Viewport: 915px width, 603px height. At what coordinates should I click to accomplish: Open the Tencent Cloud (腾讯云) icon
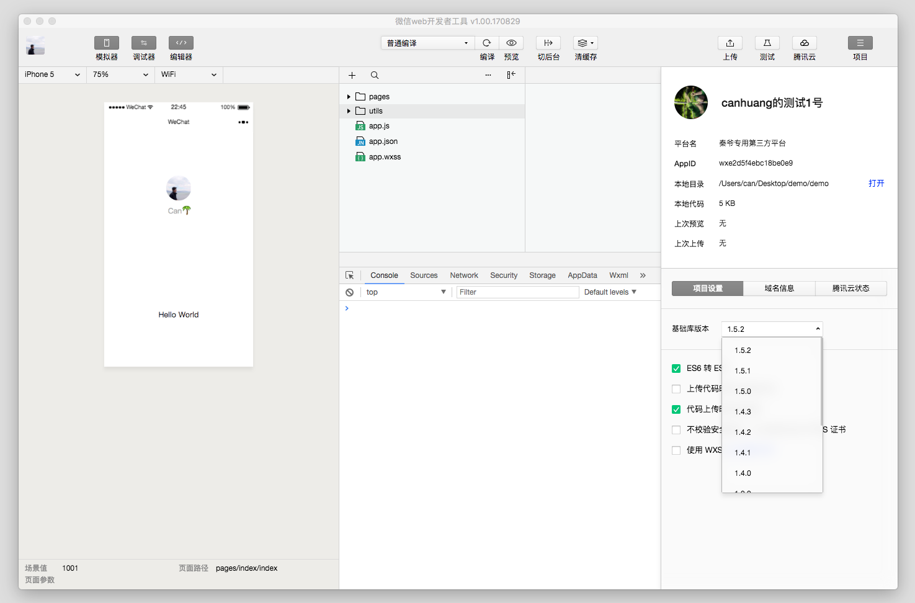click(804, 43)
